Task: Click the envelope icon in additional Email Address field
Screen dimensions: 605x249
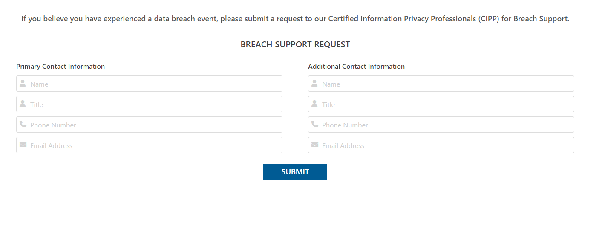Action: point(314,145)
